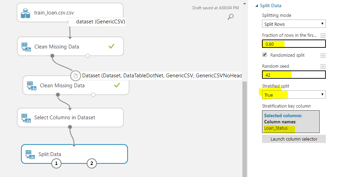Click the document icon on the Dataset tooltip

pos(76,76)
